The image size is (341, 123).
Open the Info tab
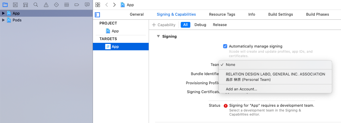point(252,14)
